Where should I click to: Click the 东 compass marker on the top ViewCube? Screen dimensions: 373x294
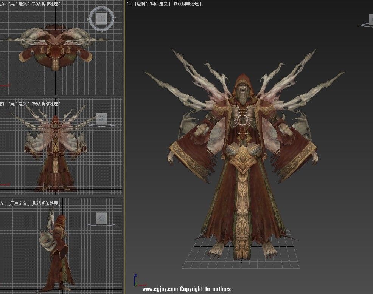pos(114,19)
